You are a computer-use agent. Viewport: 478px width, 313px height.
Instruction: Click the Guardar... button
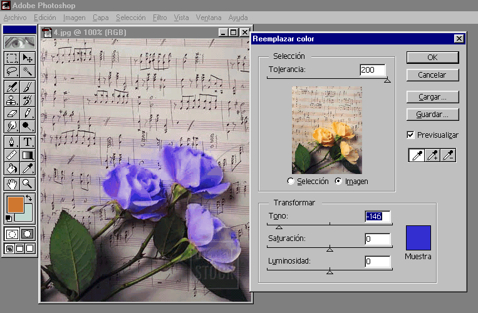pos(432,115)
